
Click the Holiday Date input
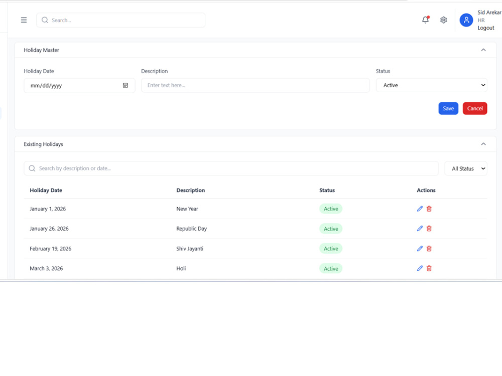79,85
